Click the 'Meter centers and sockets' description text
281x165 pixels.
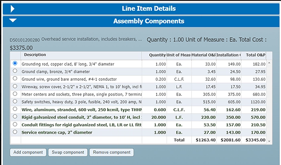(82, 94)
